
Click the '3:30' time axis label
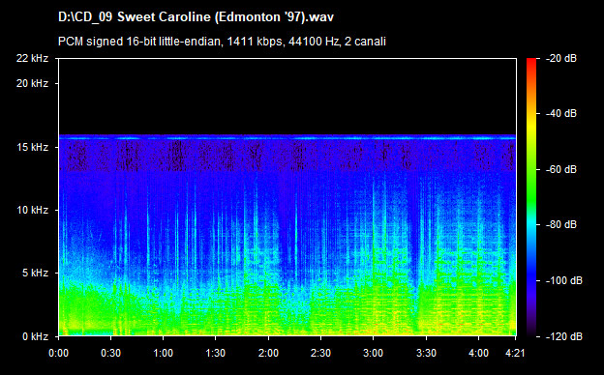(x=427, y=353)
